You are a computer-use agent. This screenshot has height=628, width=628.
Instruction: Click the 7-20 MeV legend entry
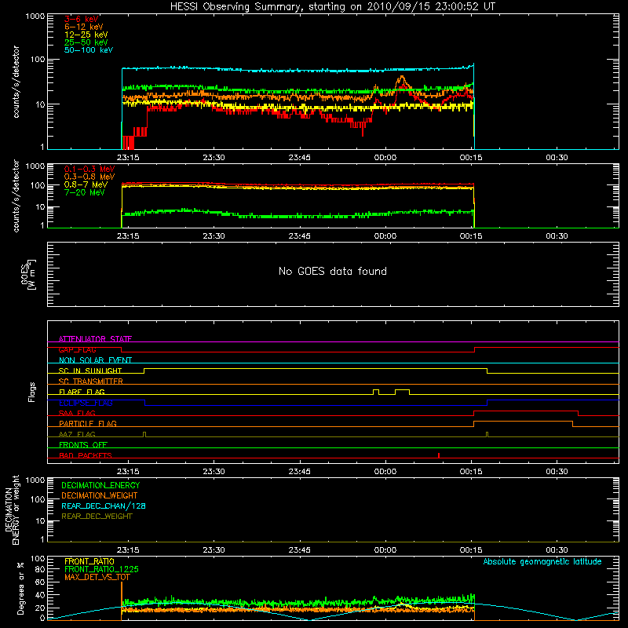[x=84, y=192]
